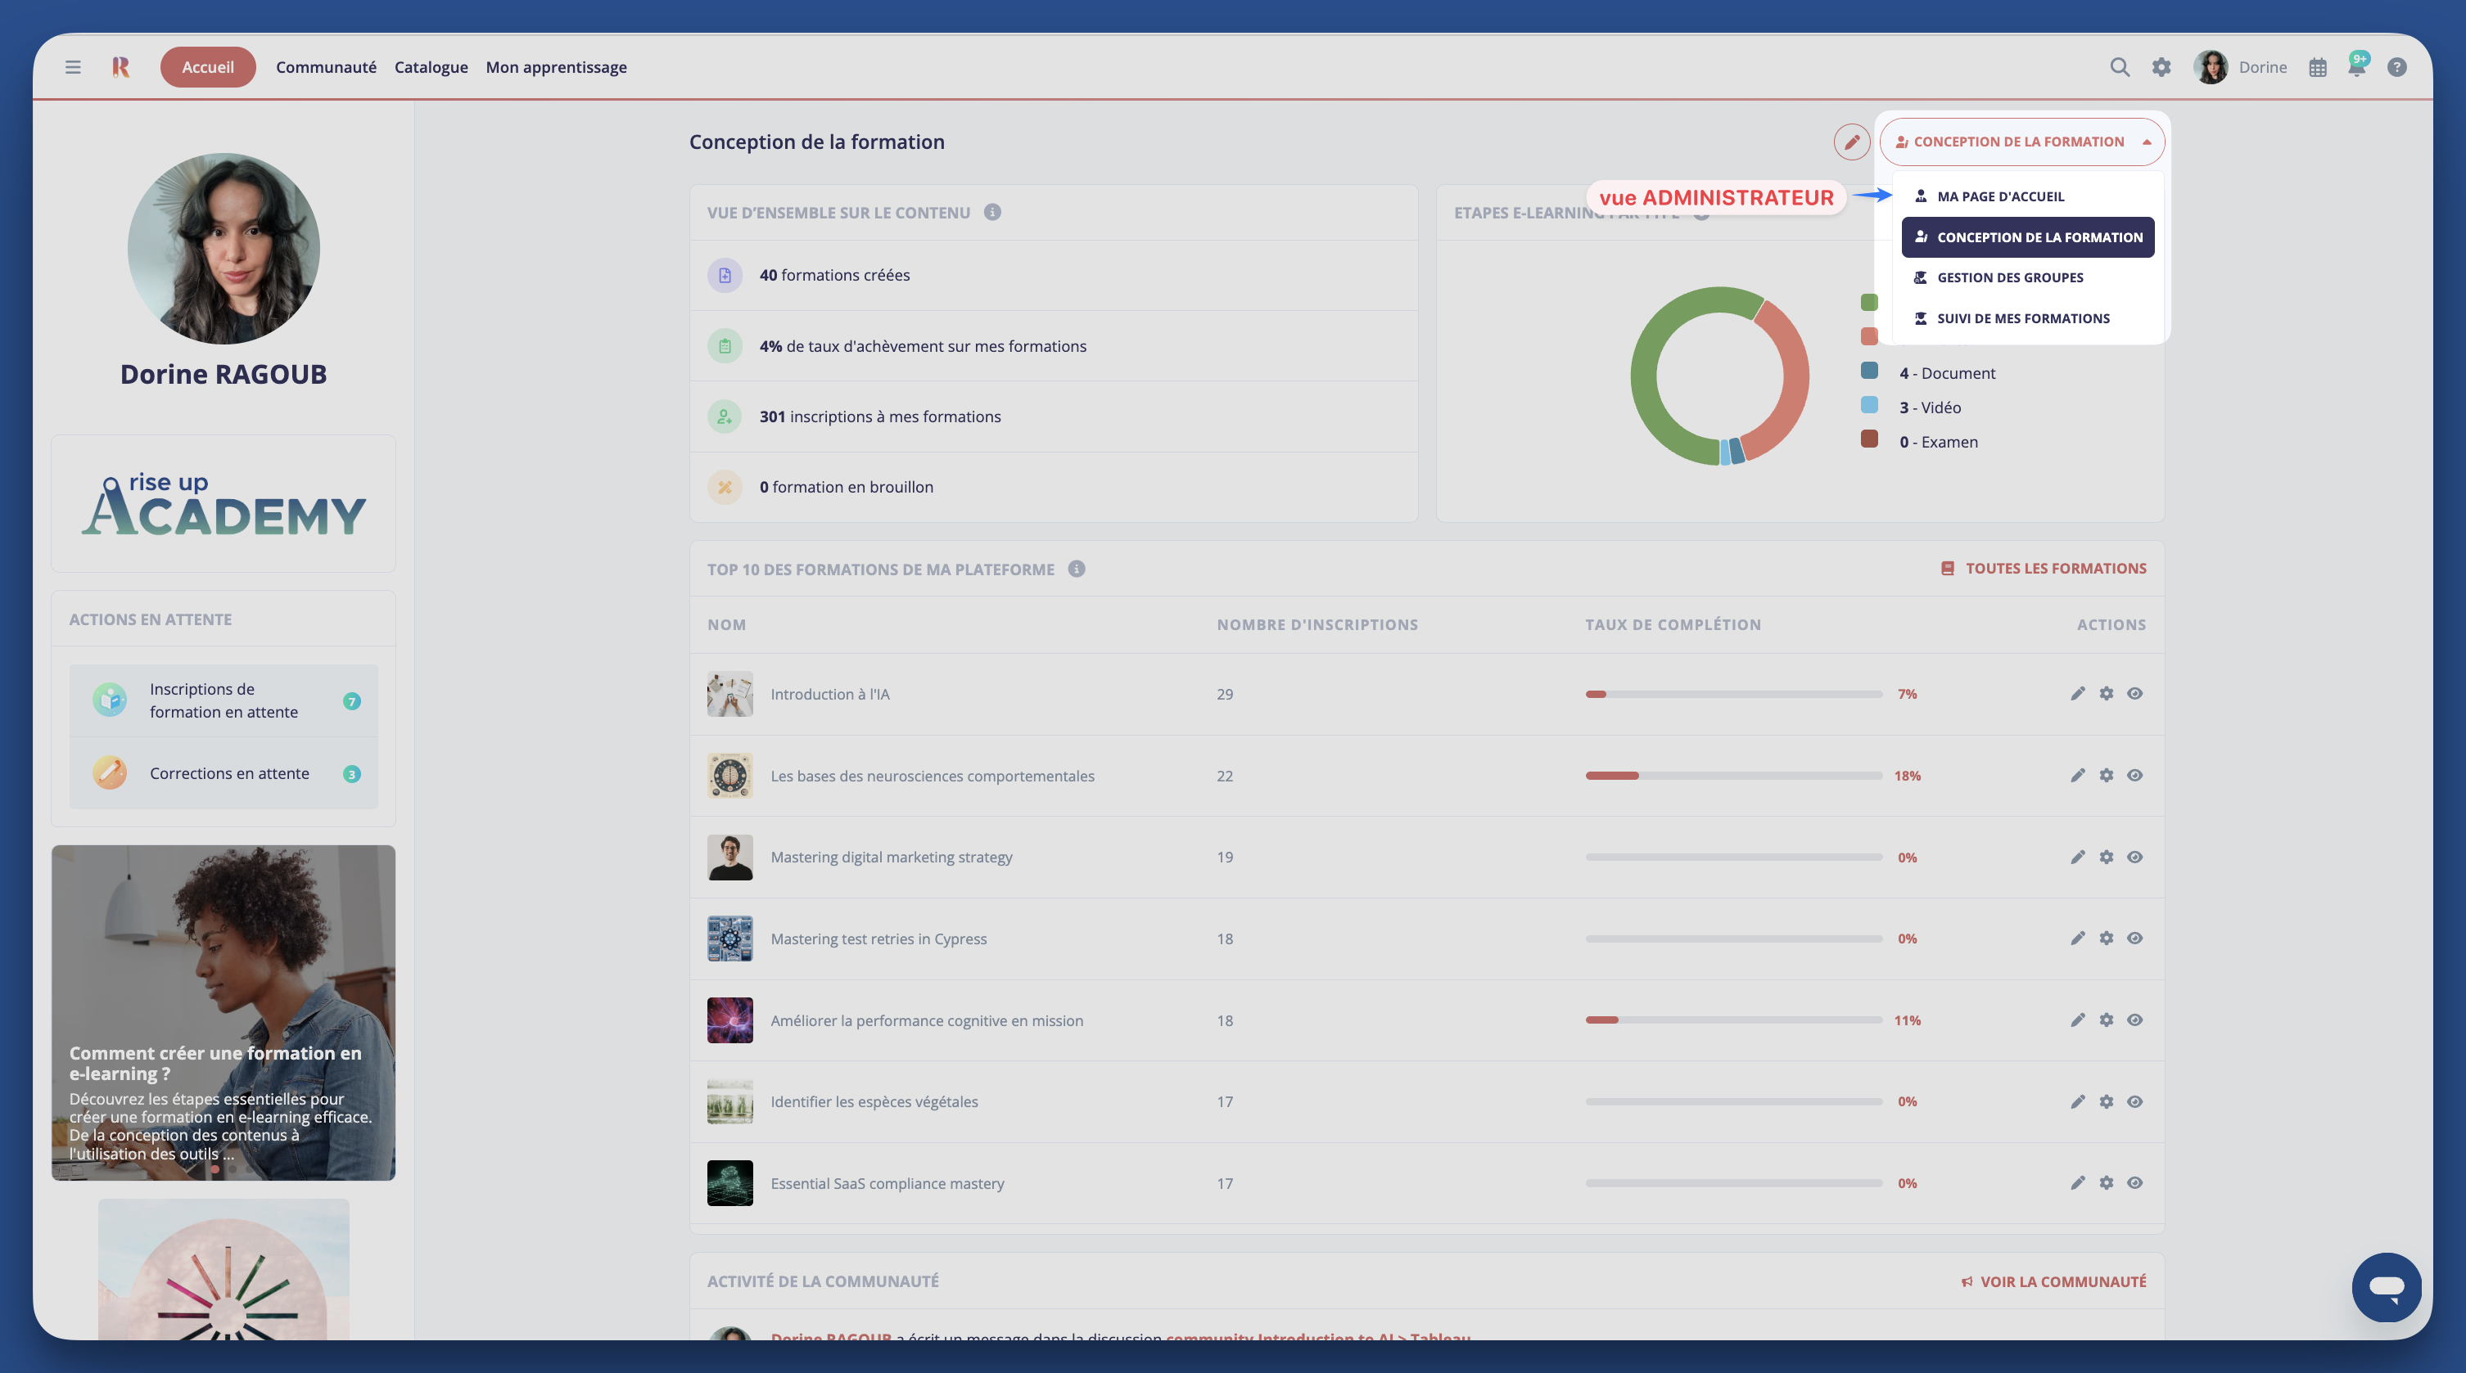This screenshot has width=2466, height=1373.
Task: Preview Introduction à l'IA with eye icon
Action: click(x=2134, y=694)
